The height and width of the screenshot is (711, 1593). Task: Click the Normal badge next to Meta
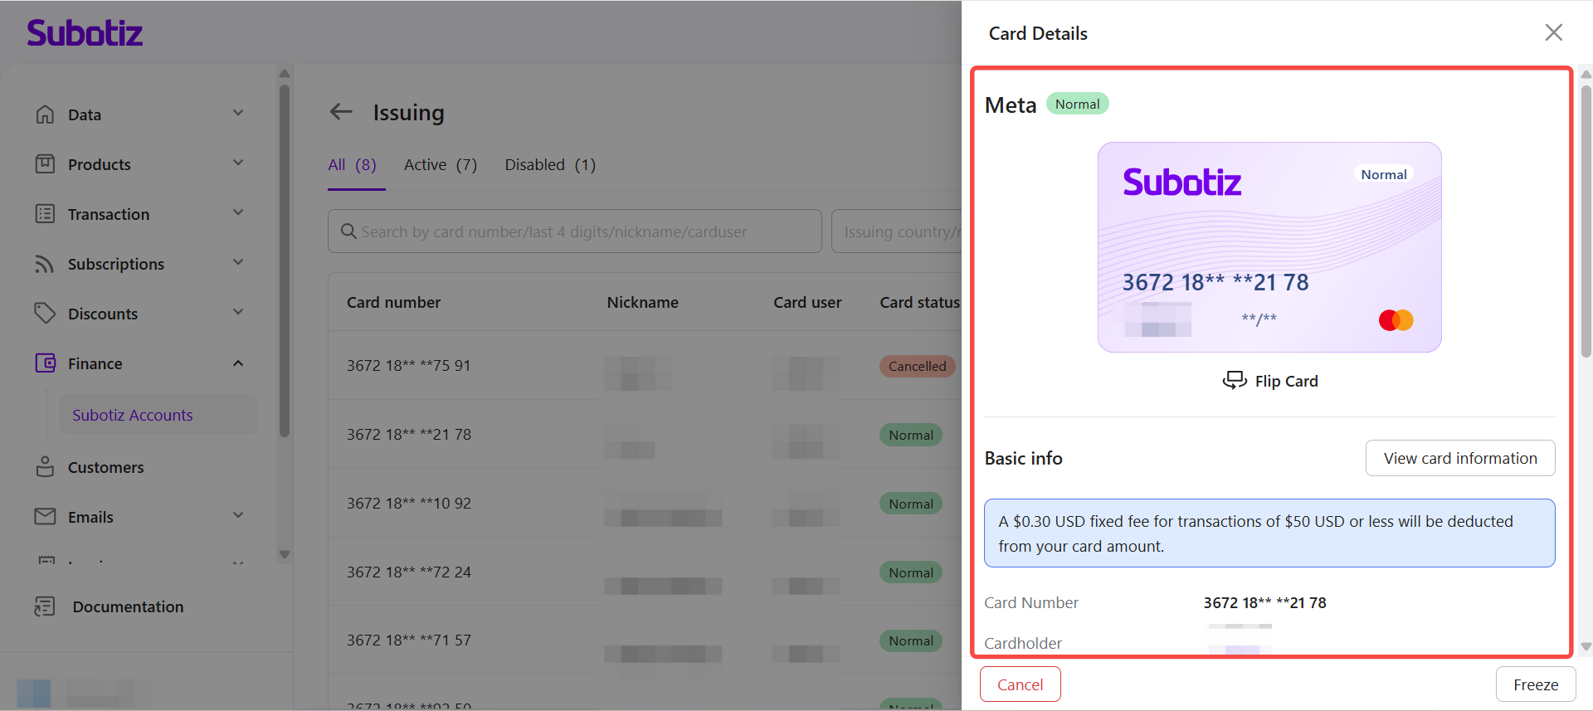1077,104
